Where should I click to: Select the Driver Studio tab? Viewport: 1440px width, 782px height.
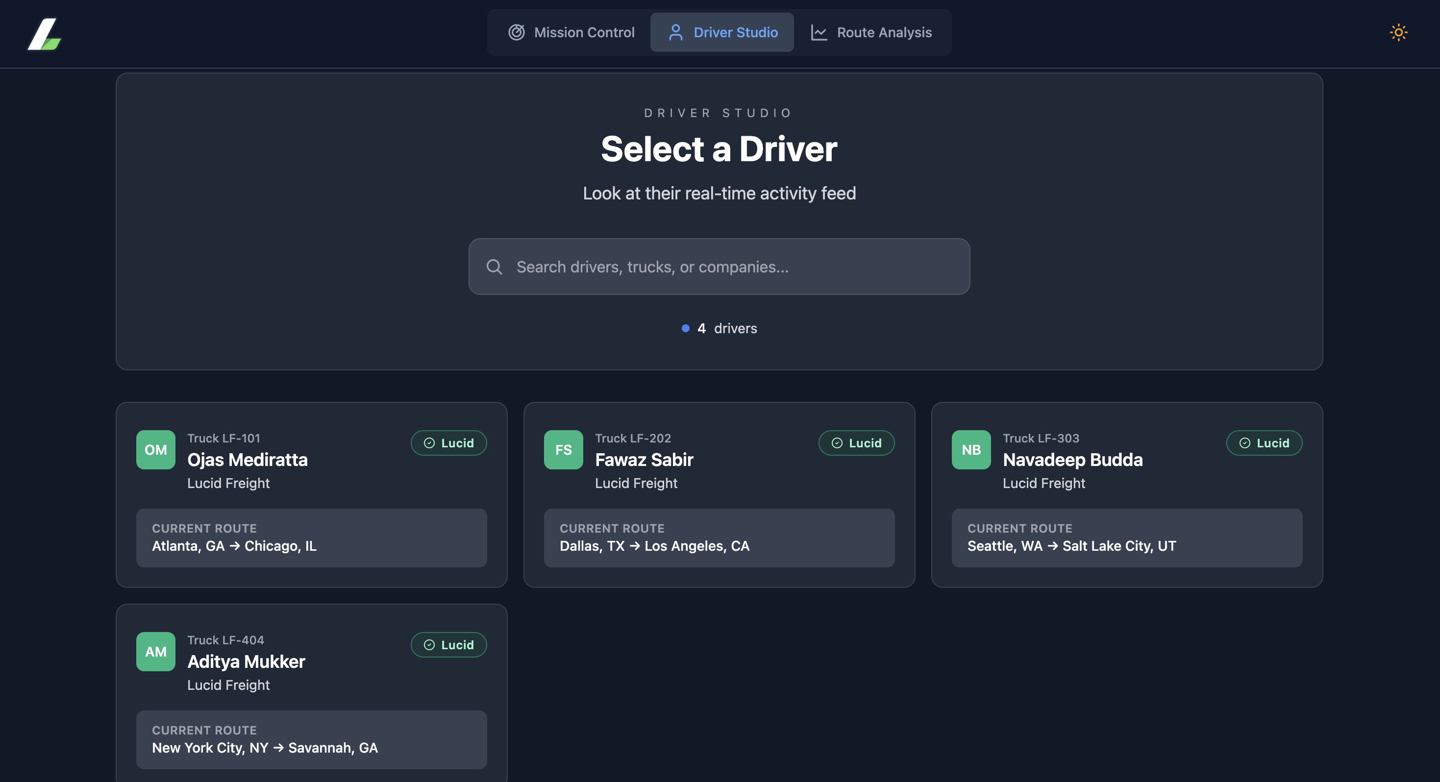click(x=721, y=32)
